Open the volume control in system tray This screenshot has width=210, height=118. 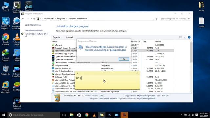(193, 115)
